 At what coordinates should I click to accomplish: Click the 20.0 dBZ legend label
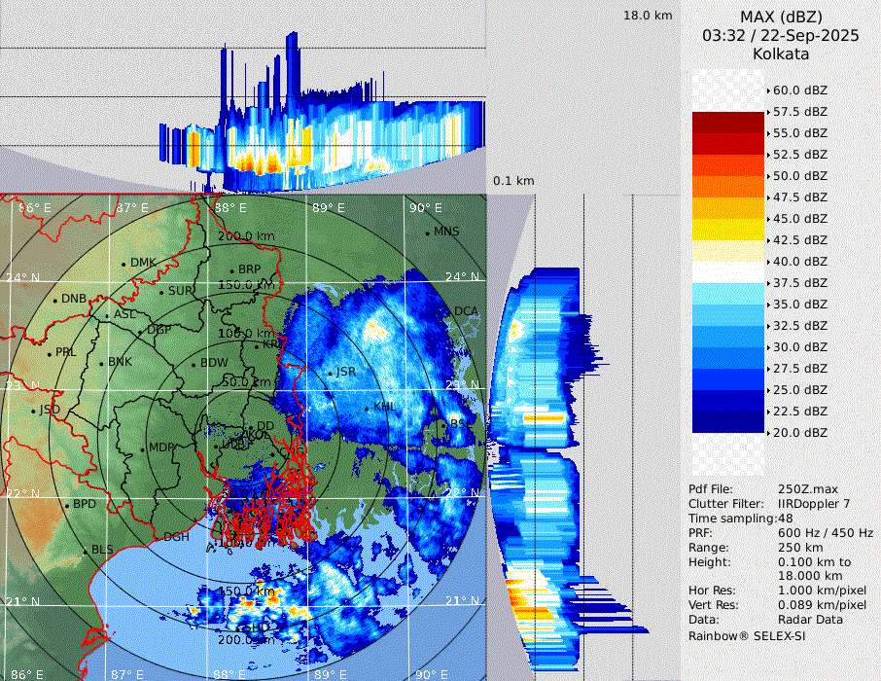tap(799, 432)
